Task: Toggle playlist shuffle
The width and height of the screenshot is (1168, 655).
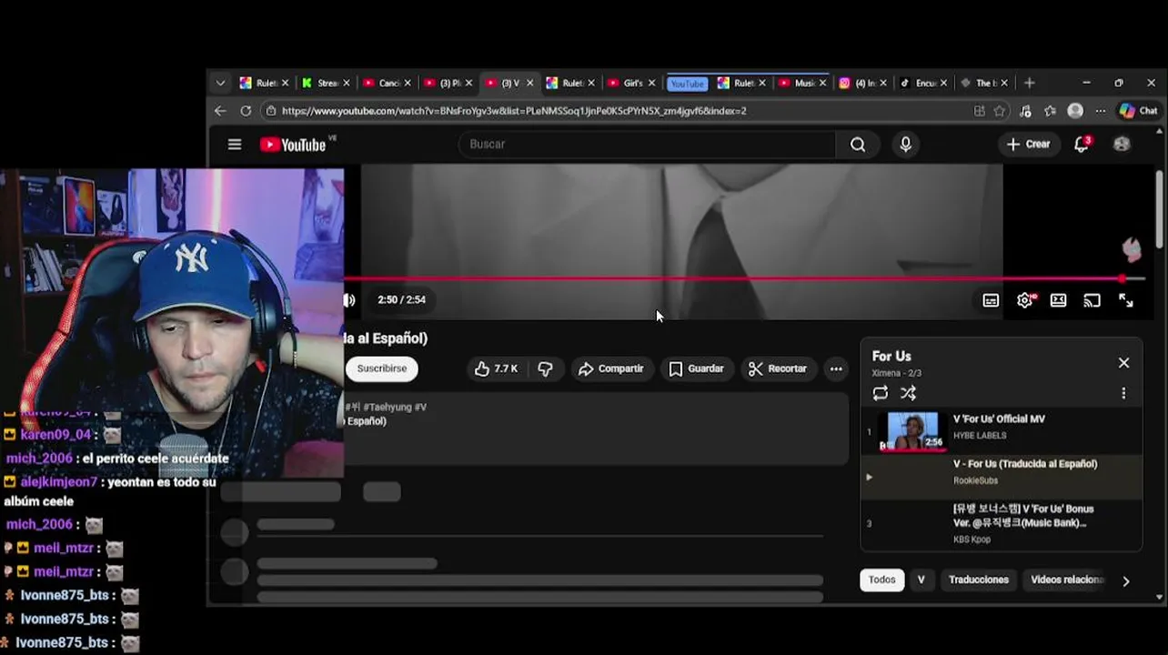Action: (908, 393)
